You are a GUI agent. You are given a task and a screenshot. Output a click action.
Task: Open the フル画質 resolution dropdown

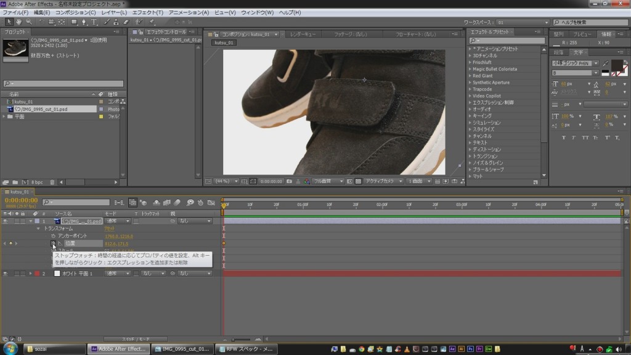(328, 182)
